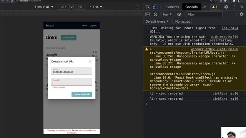
Task: Click the google link card title
Action: click(51, 54)
